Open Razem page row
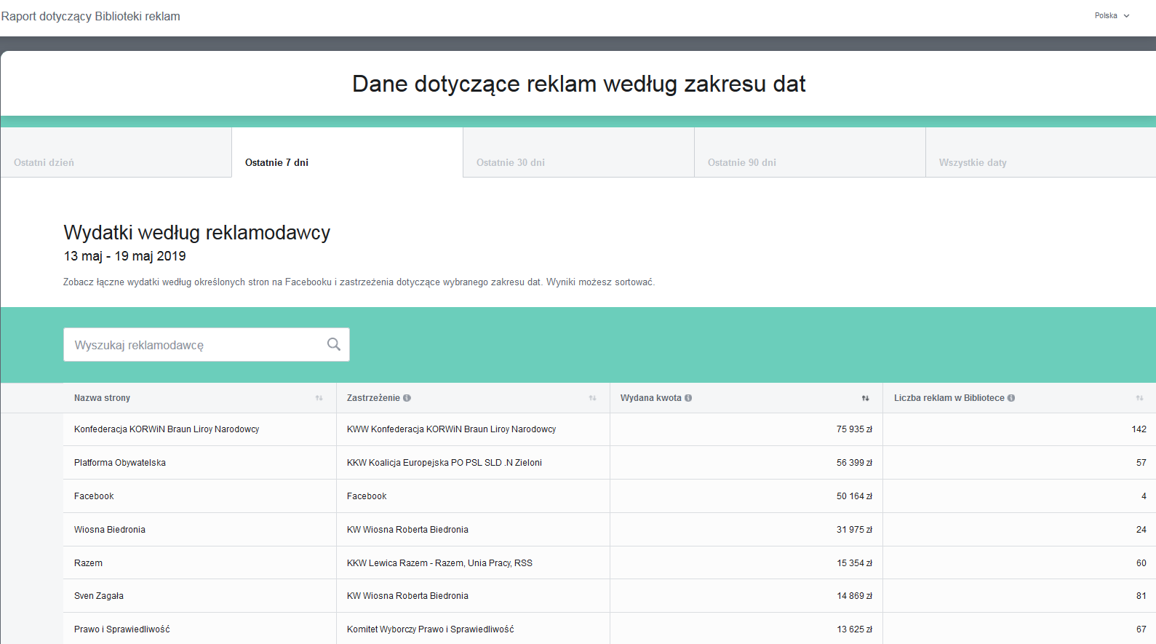The image size is (1156, 644). click(x=88, y=563)
